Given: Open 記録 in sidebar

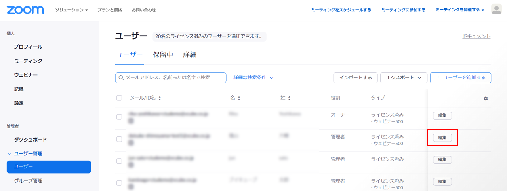Looking at the screenshot, I should point(19,89).
